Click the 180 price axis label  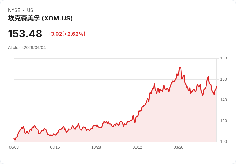223,58
